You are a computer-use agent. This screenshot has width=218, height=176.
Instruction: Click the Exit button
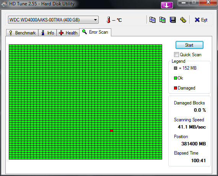[x=201, y=20]
